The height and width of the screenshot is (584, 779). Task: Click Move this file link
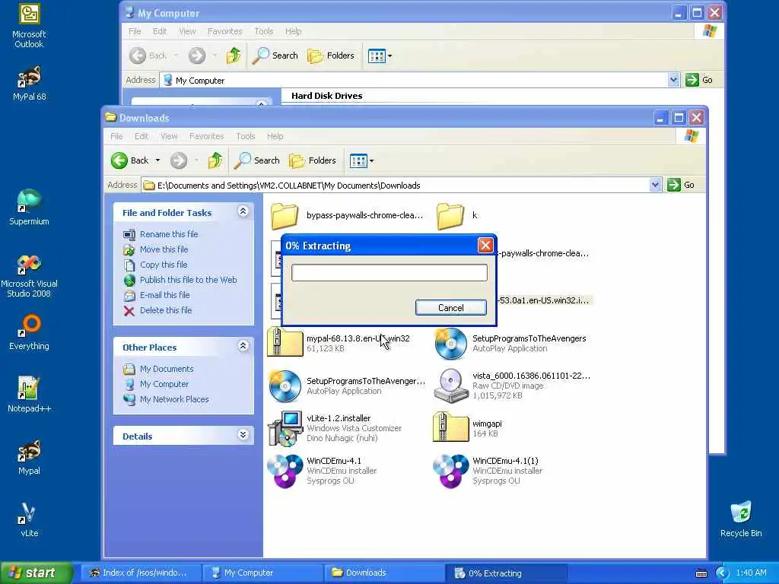pyautogui.click(x=164, y=249)
